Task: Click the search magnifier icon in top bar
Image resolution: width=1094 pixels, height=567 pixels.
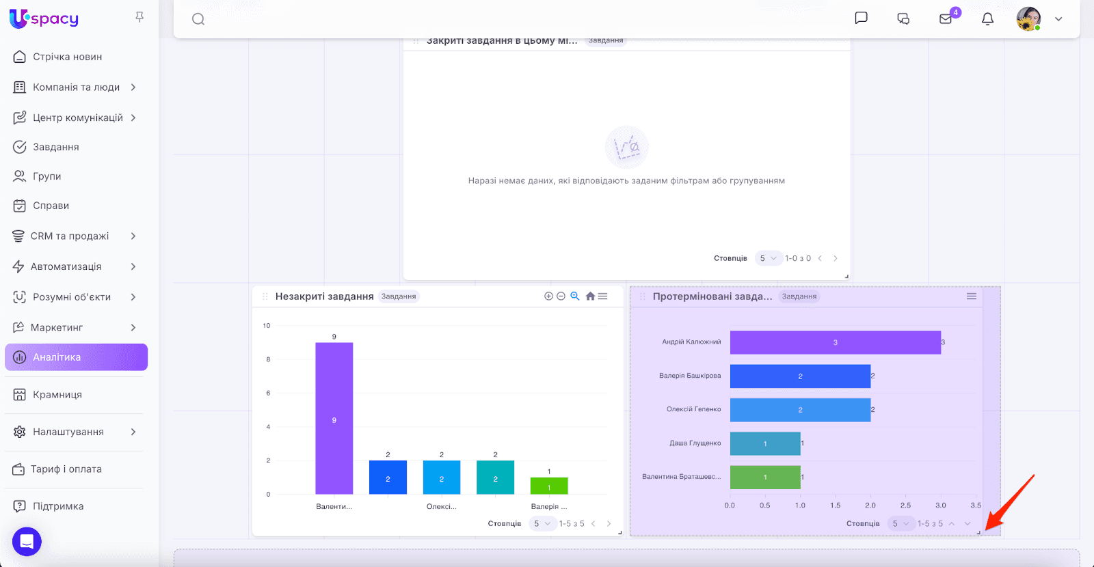Action: (198, 19)
